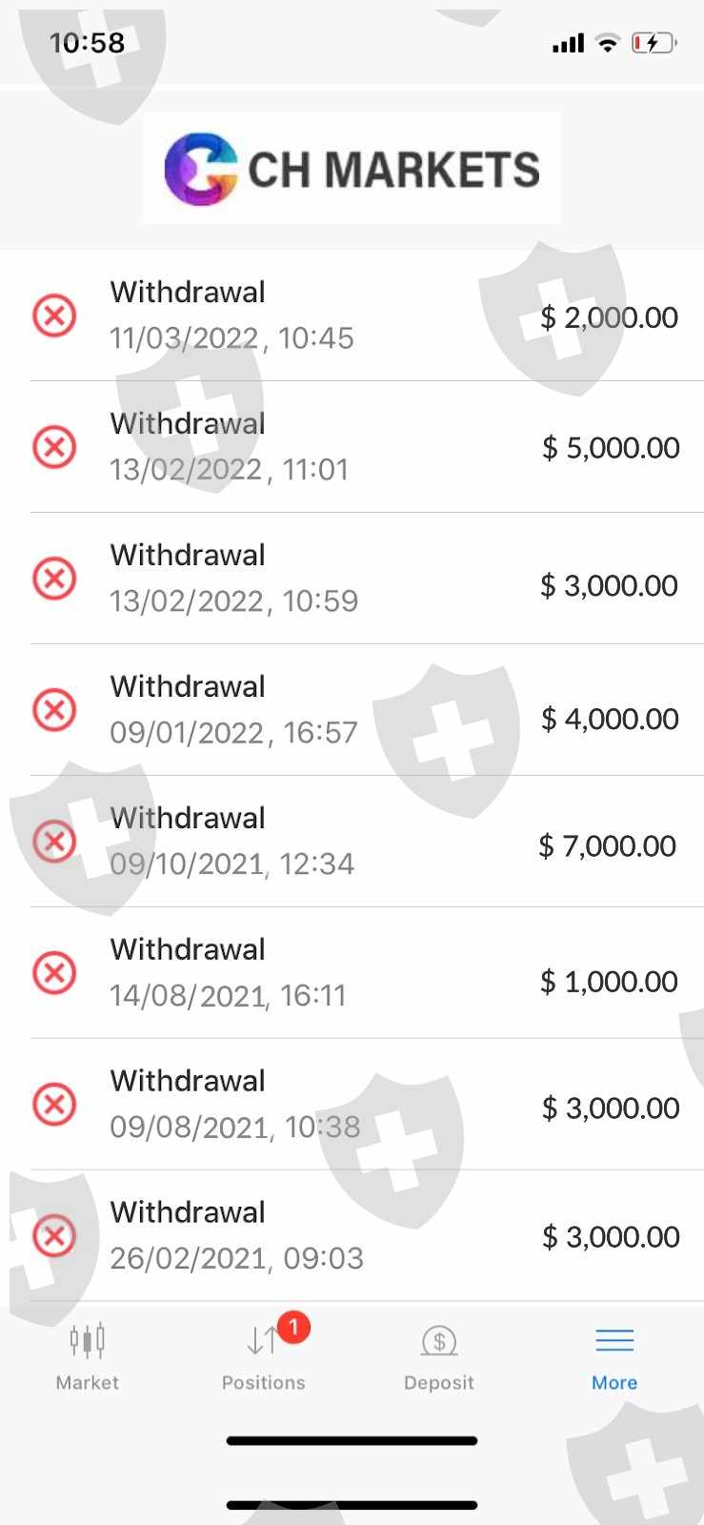The image size is (704, 1525).
Task: Tap the cancelled icon for 09/08/2021 withdrawal
Action: [x=54, y=1105]
